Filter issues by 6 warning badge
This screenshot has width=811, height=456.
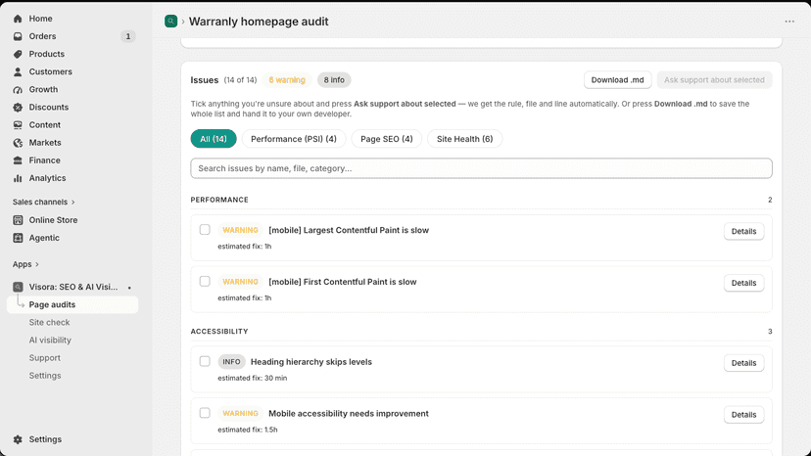pyautogui.click(x=287, y=80)
